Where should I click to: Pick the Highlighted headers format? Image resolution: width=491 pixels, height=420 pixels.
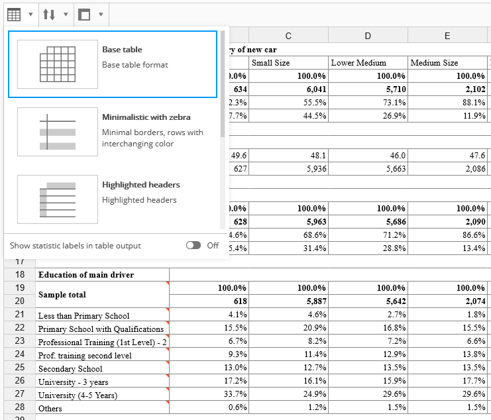tap(113, 199)
